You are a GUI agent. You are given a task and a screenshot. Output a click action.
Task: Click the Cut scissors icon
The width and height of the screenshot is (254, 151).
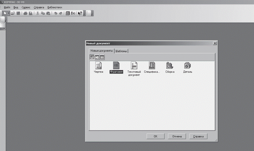[38, 13]
